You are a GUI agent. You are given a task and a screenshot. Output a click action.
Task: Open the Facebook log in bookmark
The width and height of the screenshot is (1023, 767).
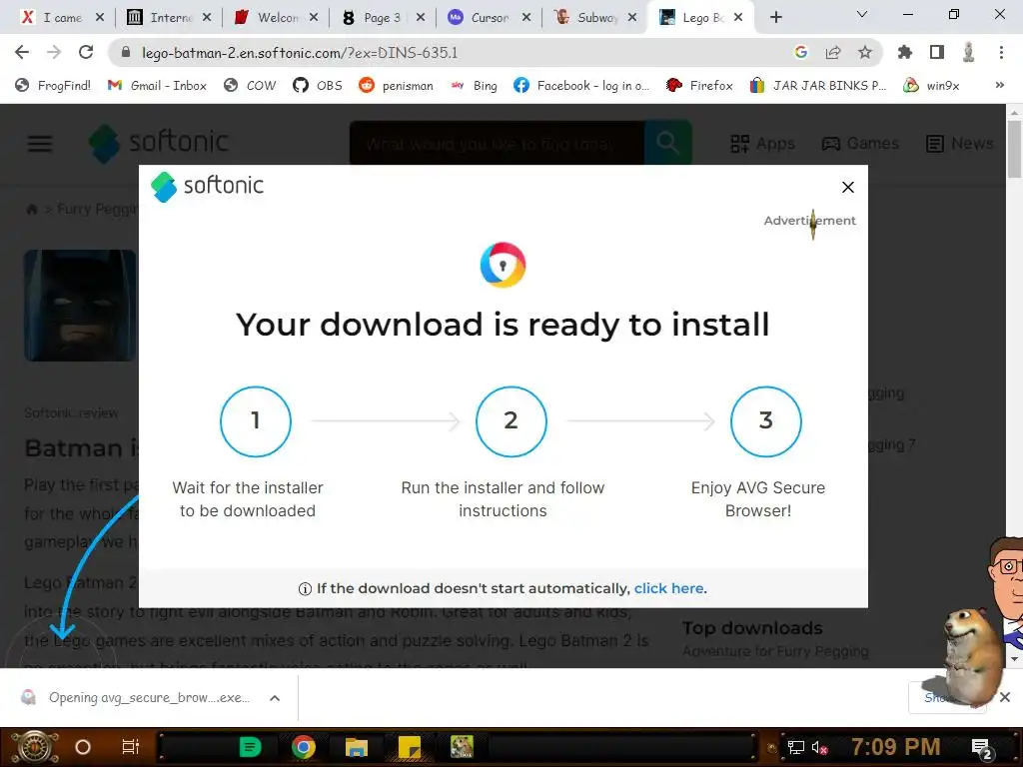pyautogui.click(x=581, y=86)
